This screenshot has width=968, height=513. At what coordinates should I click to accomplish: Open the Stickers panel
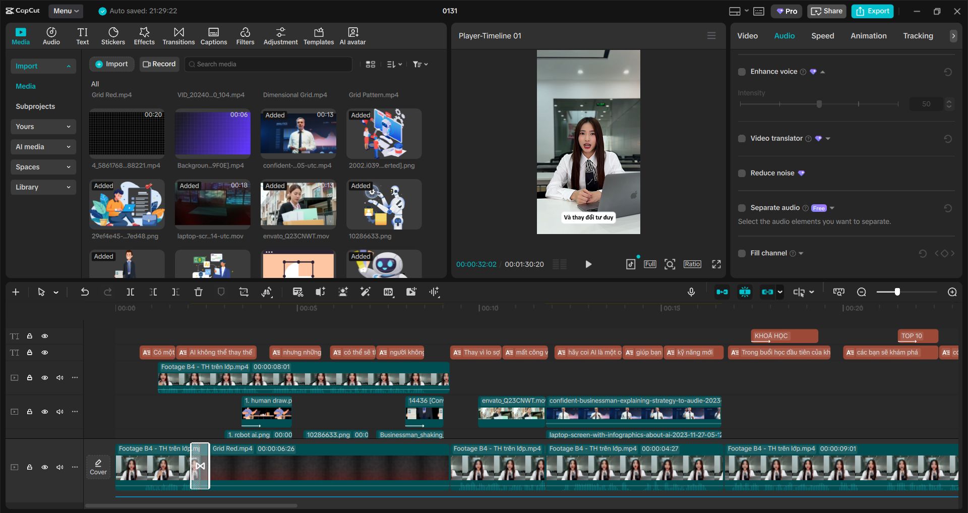pyautogui.click(x=113, y=36)
